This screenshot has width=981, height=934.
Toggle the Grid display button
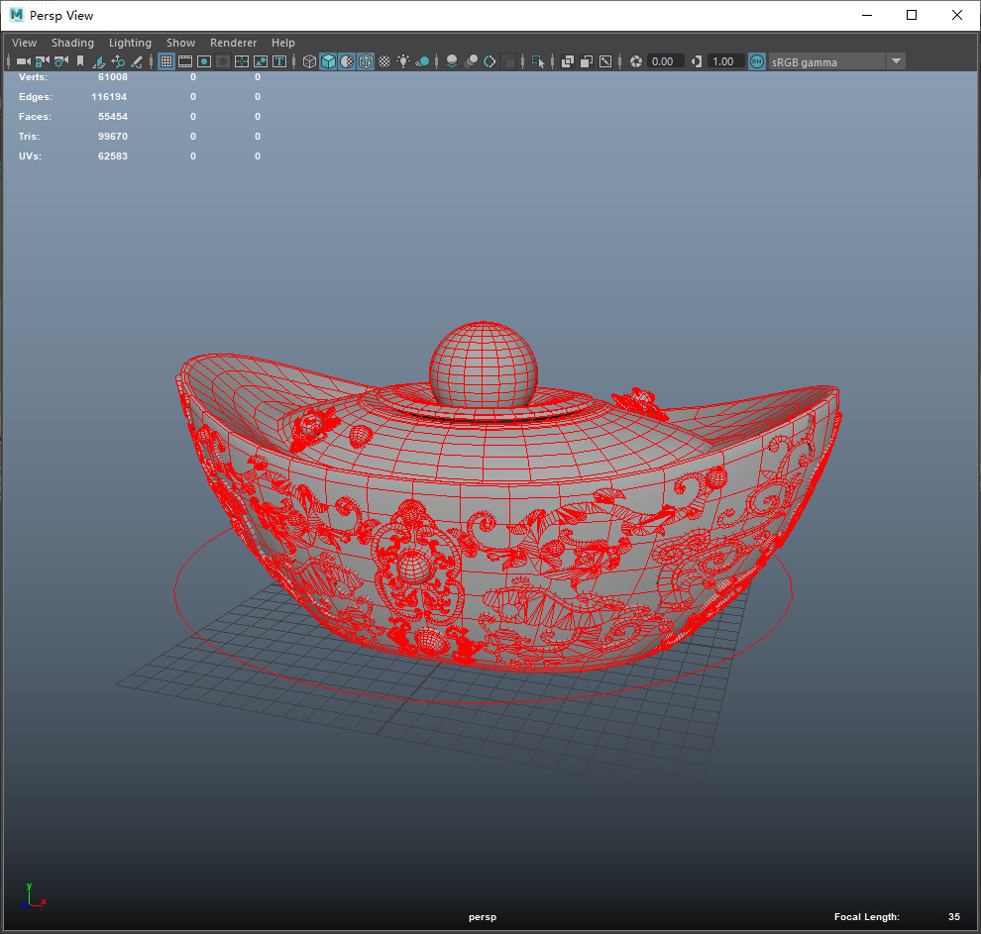(x=166, y=61)
